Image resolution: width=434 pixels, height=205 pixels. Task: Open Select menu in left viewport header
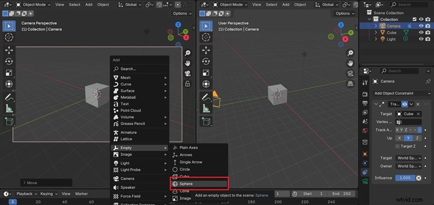tap(74, 5)
